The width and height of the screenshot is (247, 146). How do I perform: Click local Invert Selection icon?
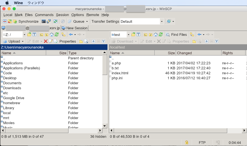tap(103, 41)
